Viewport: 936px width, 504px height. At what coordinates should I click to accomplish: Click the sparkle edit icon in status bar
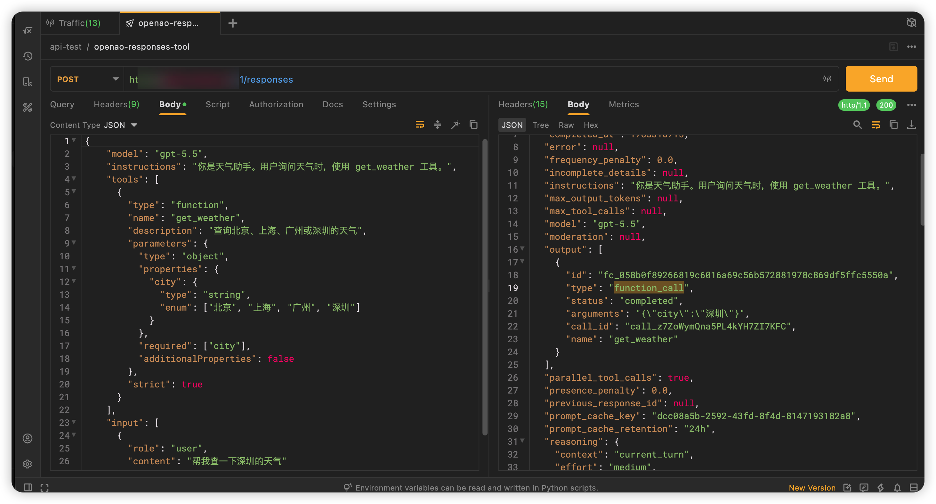pos(847,488)
